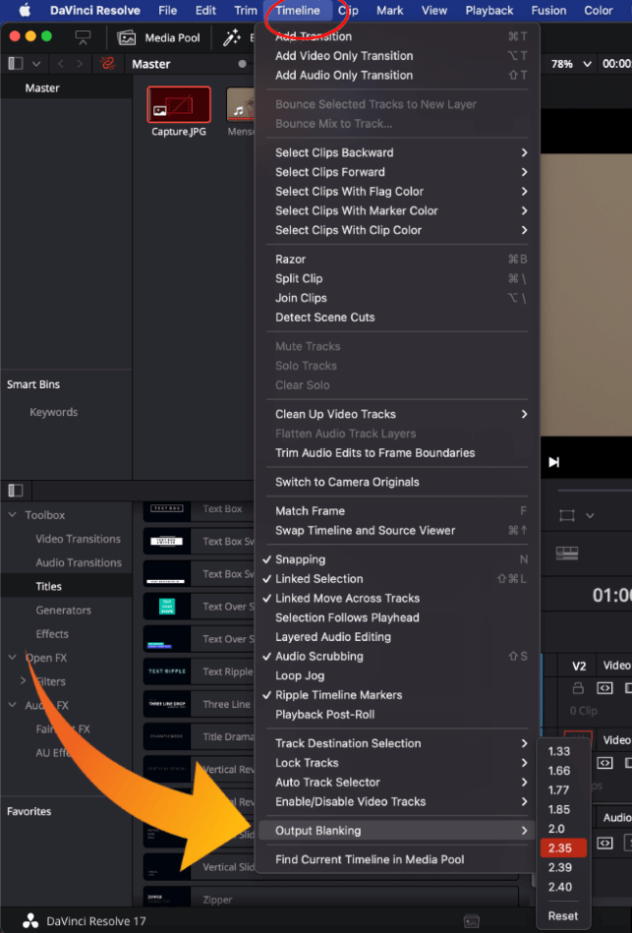Open the 78% viewer zoom dropdown

point(571,64)
